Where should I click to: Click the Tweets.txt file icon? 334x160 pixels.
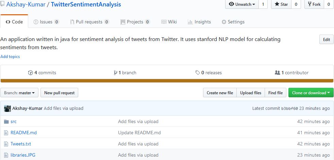(x=6, y=144)
